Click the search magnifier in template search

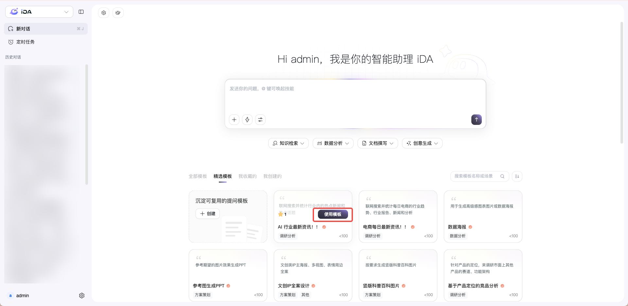point(502,176)
